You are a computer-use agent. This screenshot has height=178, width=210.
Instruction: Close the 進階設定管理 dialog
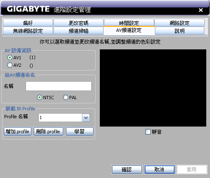coord(200,10)
